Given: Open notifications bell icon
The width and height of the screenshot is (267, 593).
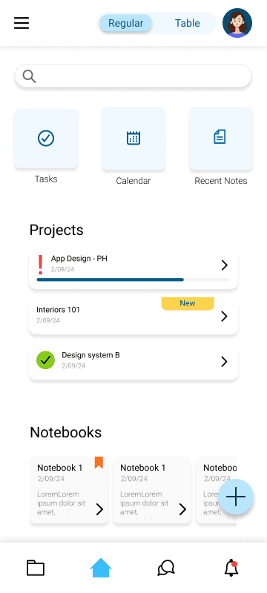Looking at the screenshot, I should (x=231, y=568).
